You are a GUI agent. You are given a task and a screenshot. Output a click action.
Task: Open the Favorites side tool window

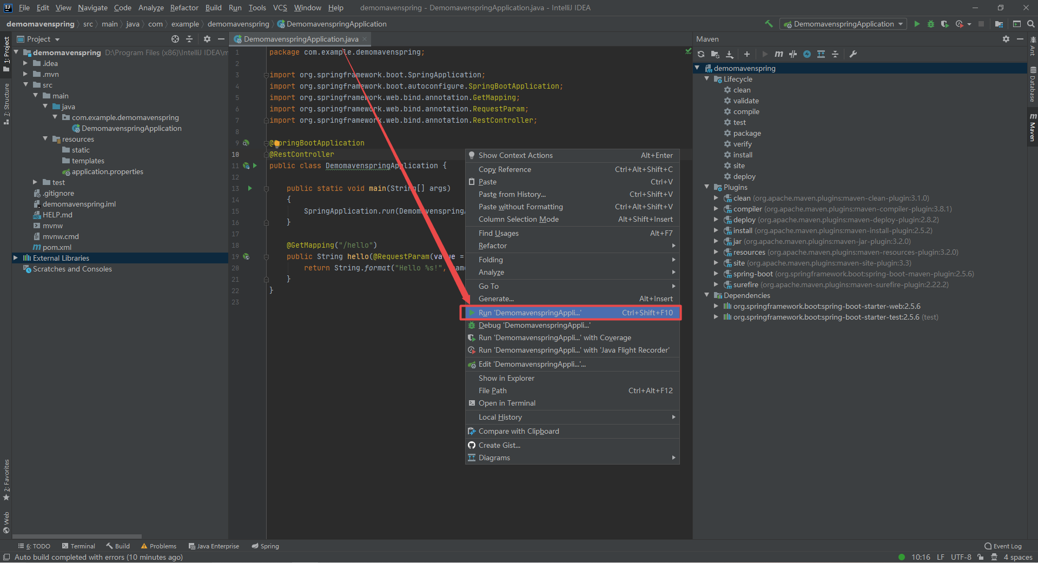coord(6,480)
